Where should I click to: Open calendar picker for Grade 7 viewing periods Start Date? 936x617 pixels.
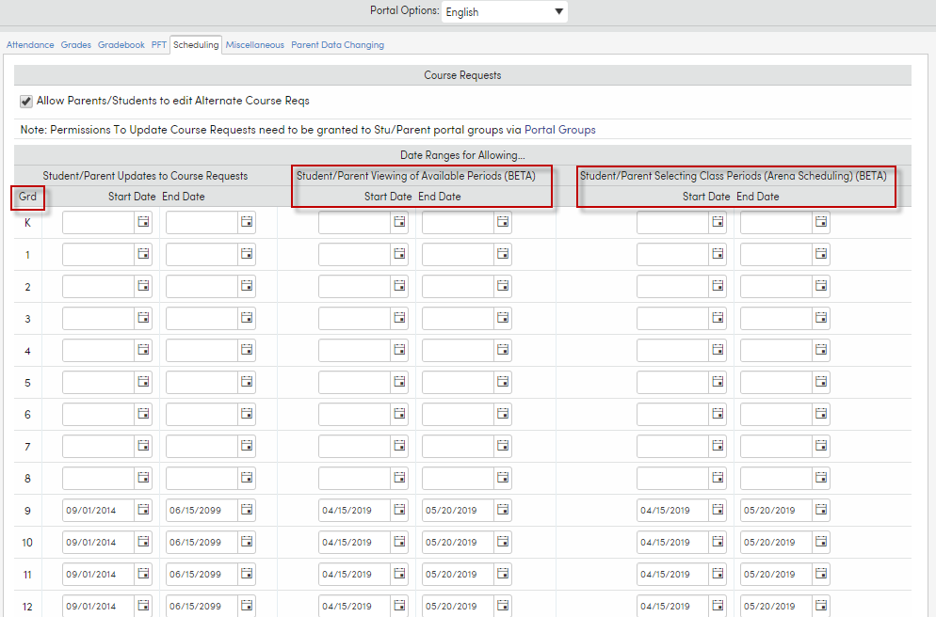[x=399, y=446]
